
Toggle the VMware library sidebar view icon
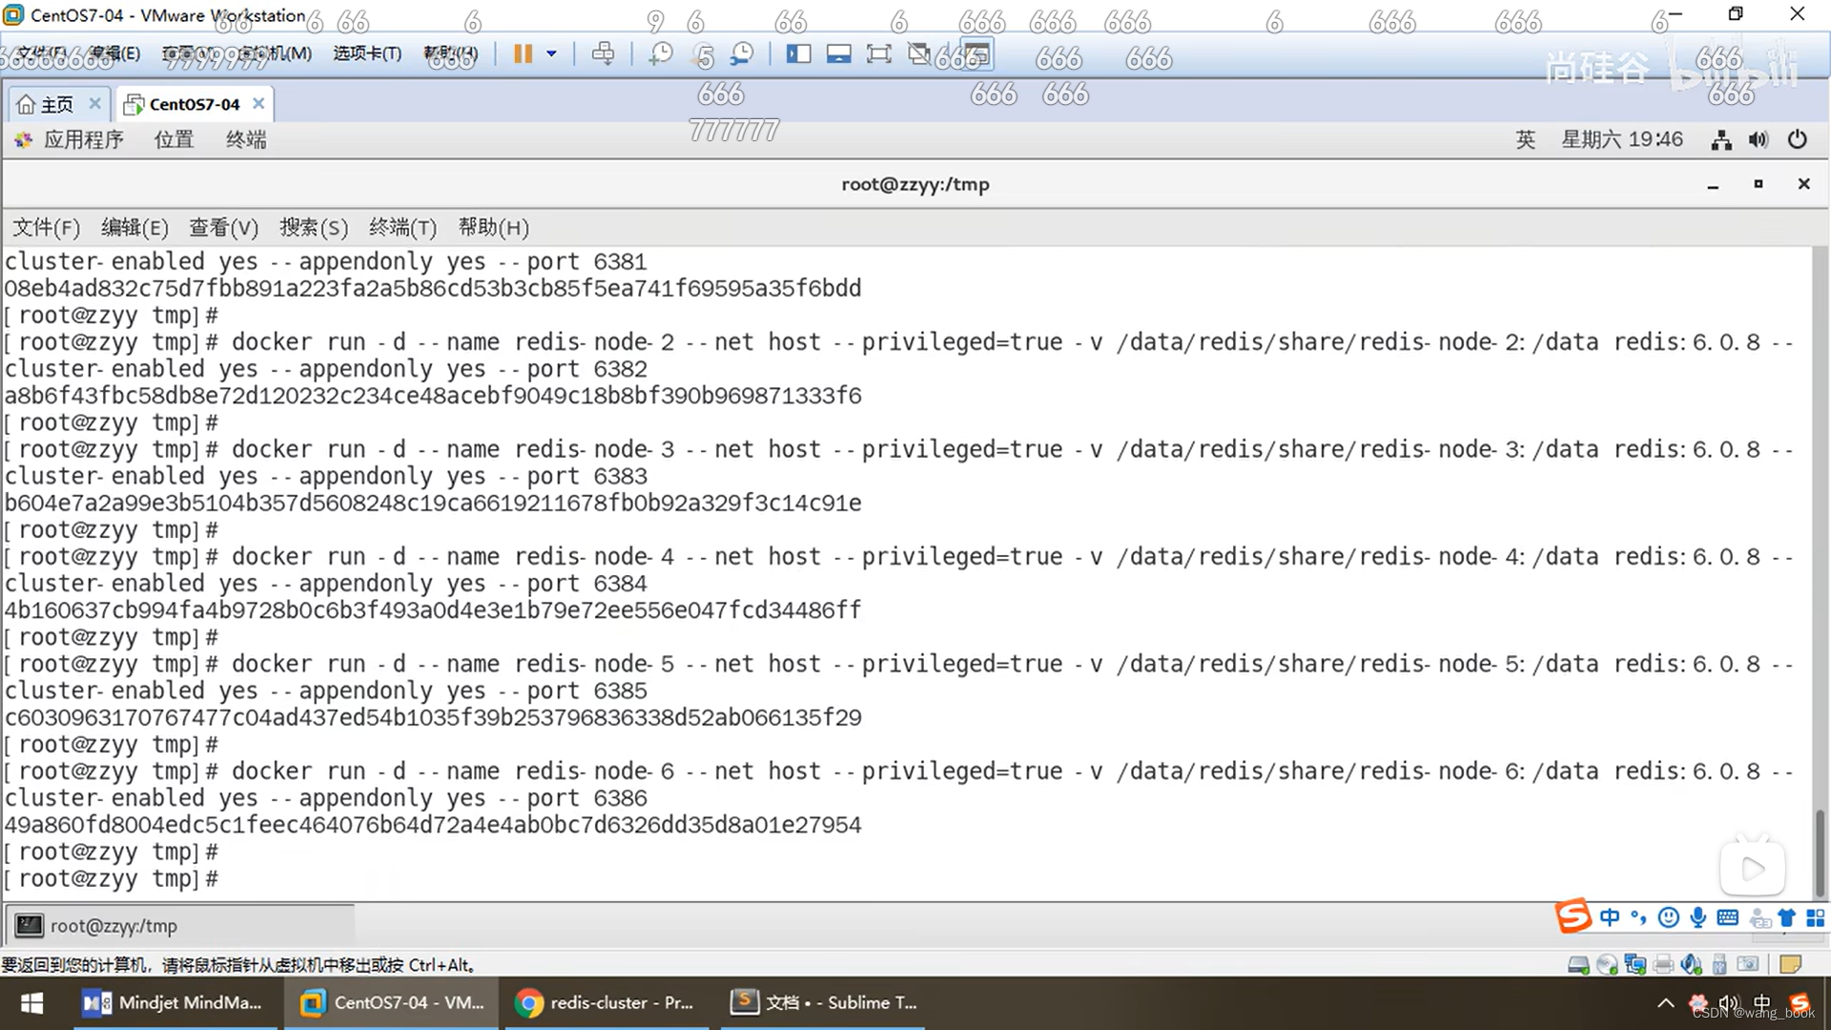(798, 54)
